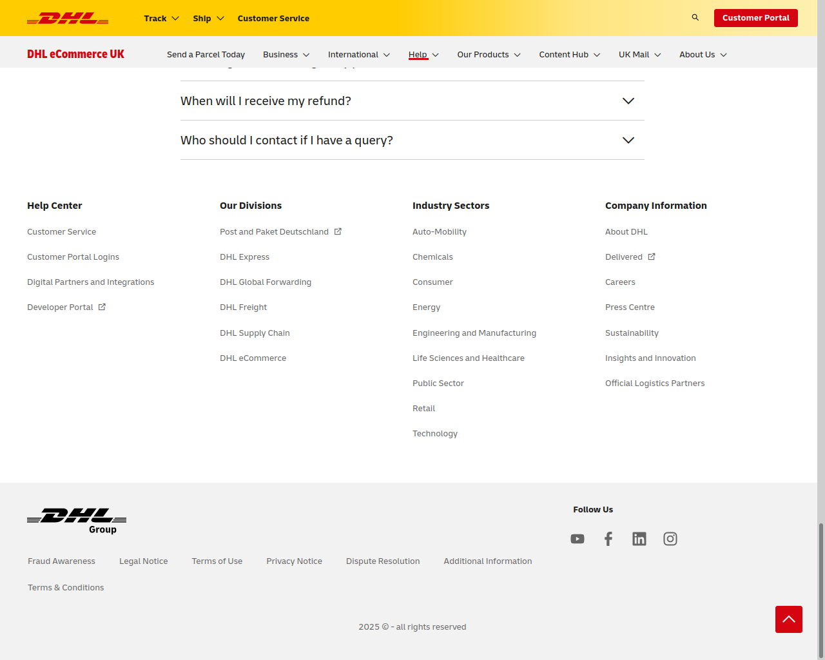825x660 pixels.
Task: Open the Facebook social icon
Action: [x=608, y=539]
